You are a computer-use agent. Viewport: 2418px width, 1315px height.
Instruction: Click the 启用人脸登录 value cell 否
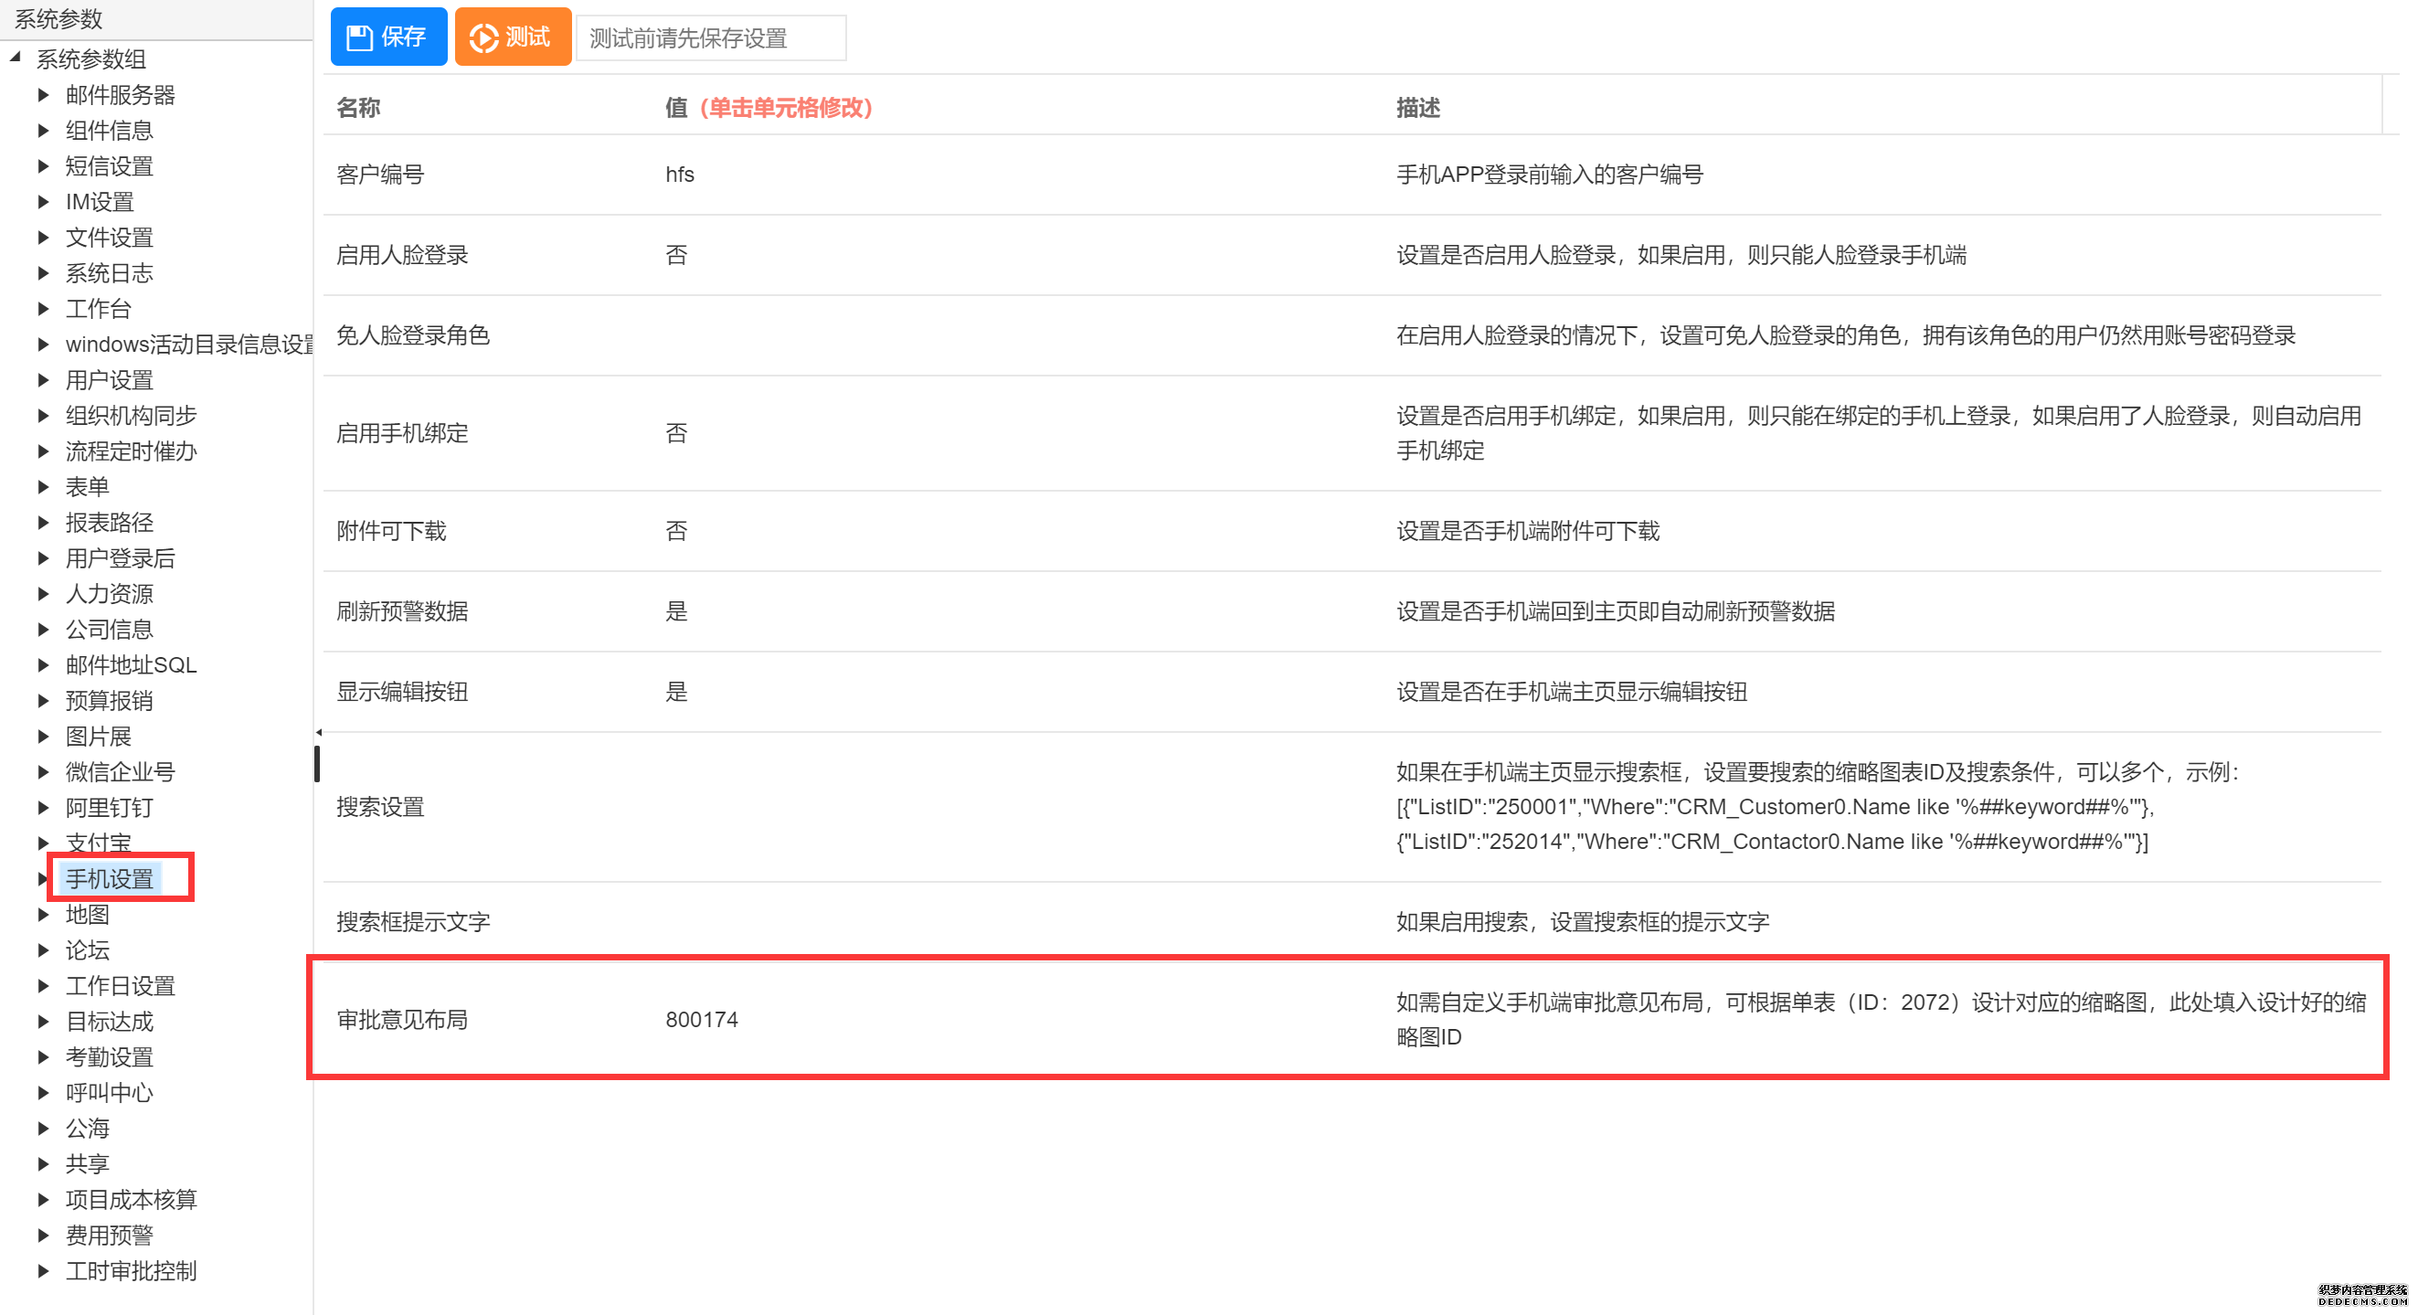coord(677,255)
